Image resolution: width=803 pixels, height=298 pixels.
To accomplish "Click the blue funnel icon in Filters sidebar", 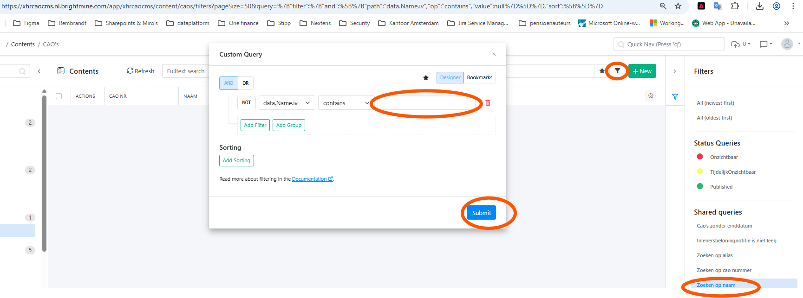I will click(x=675, y=96).
